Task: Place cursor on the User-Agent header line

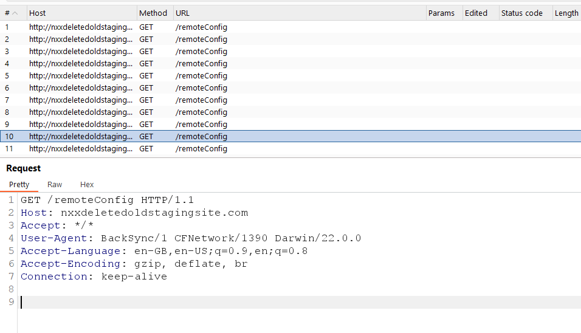Action: (191, 238)
